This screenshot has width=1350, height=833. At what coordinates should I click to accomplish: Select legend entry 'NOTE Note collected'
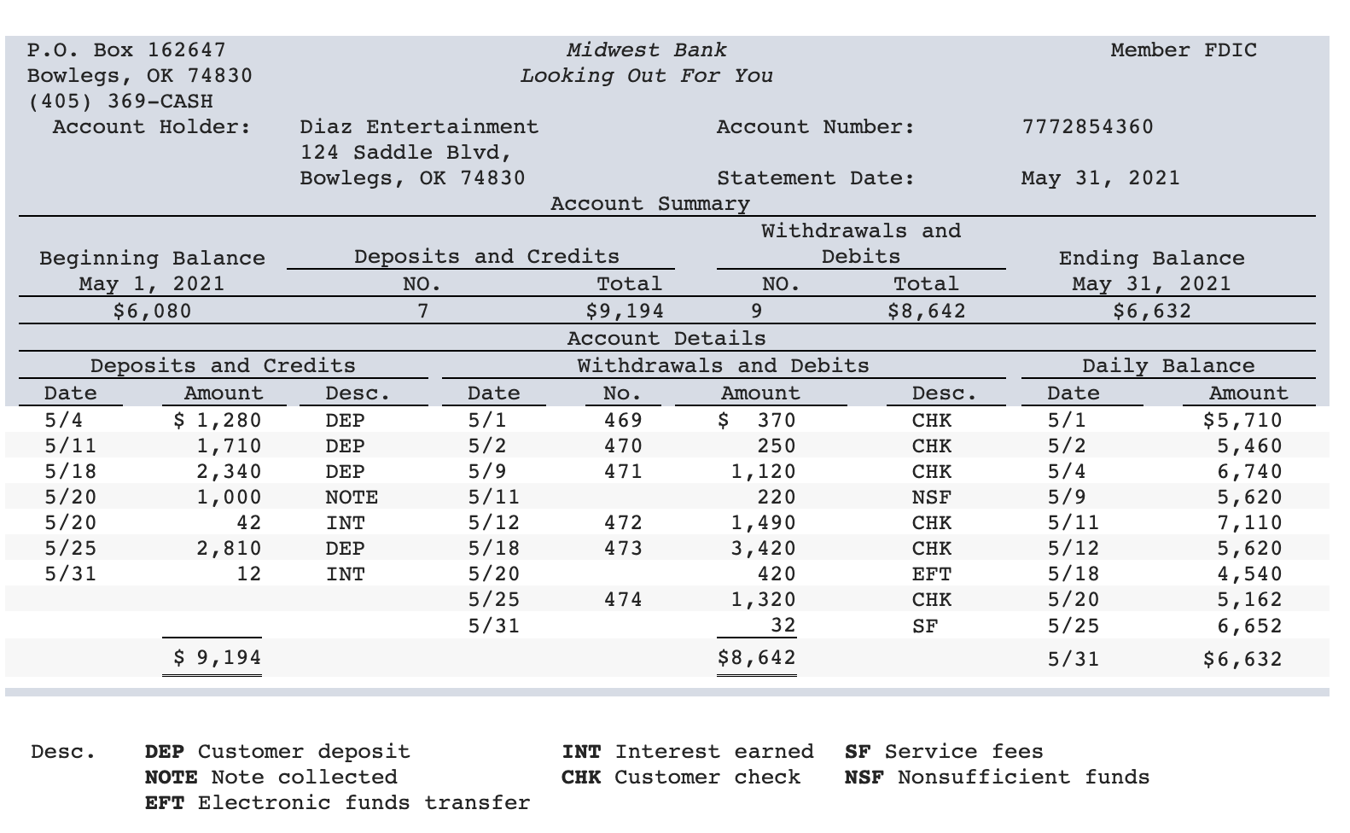point(271,778)
